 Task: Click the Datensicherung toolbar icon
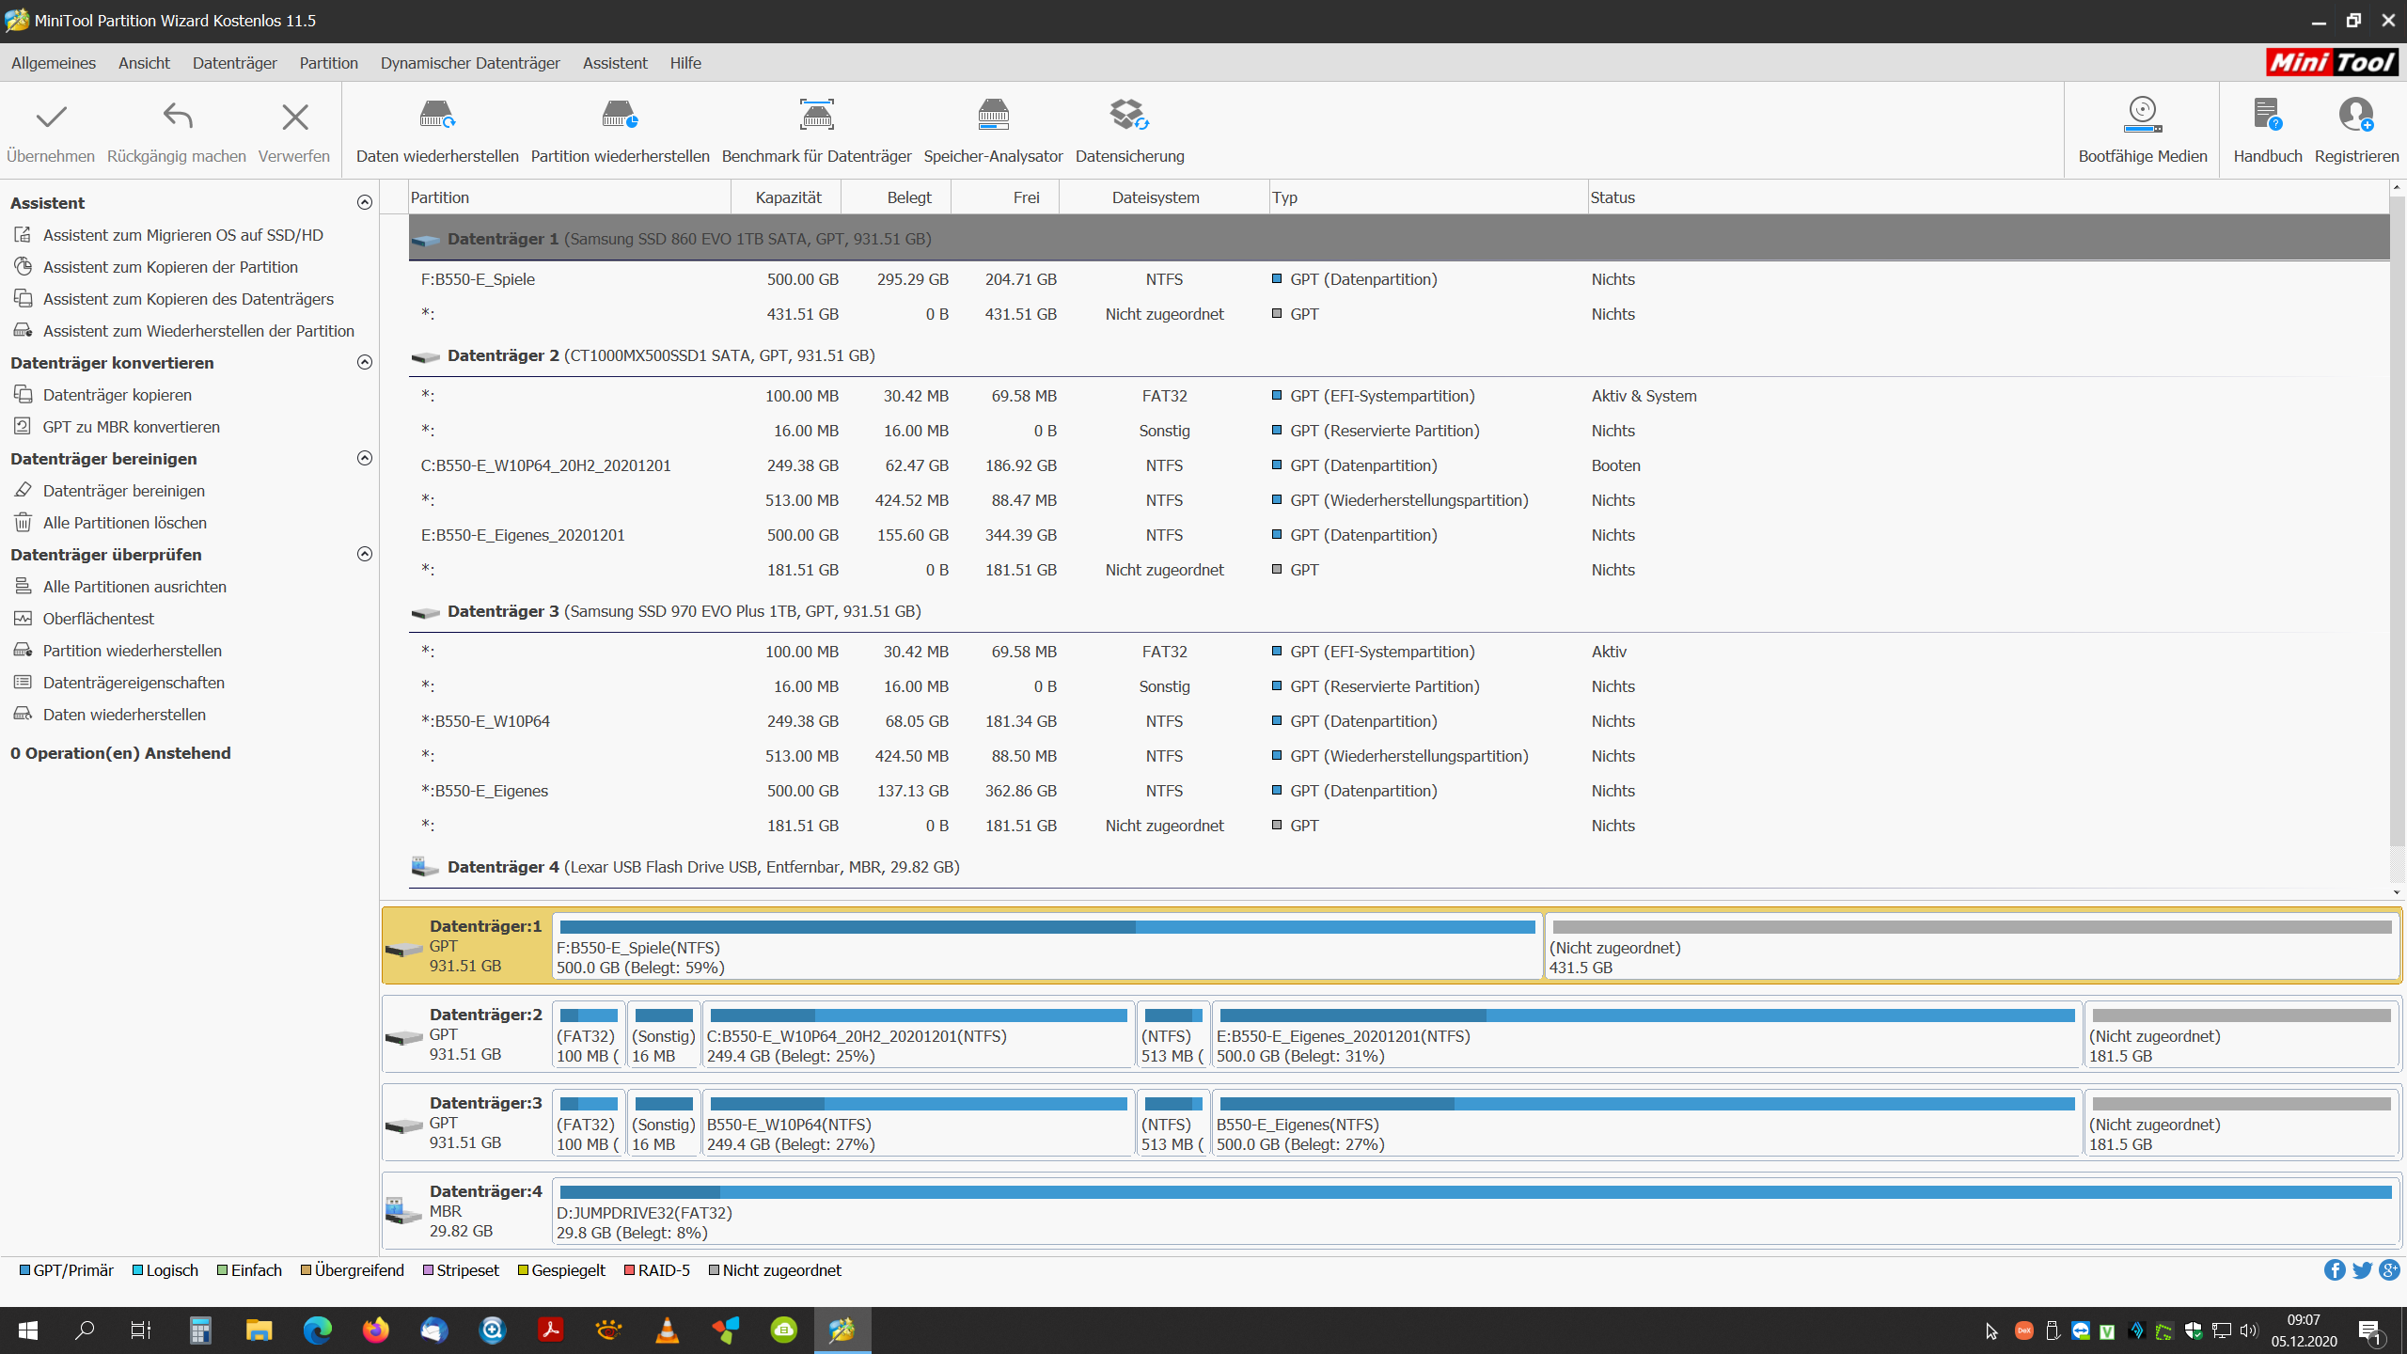click(x=1129, y=116)
